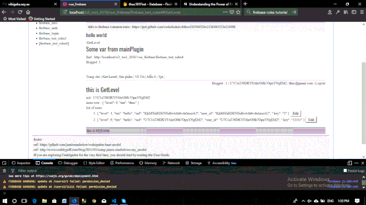
Task: Run search with the arrow button
Action: click(x=294, y=12)
